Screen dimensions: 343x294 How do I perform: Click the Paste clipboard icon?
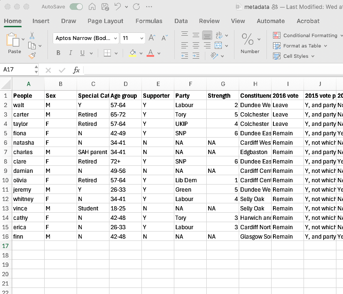[14, 41]
